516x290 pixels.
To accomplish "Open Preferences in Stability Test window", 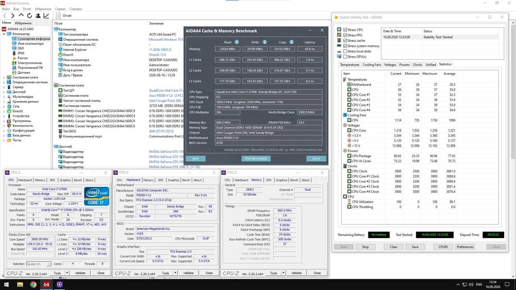I will tap(465, 247).
